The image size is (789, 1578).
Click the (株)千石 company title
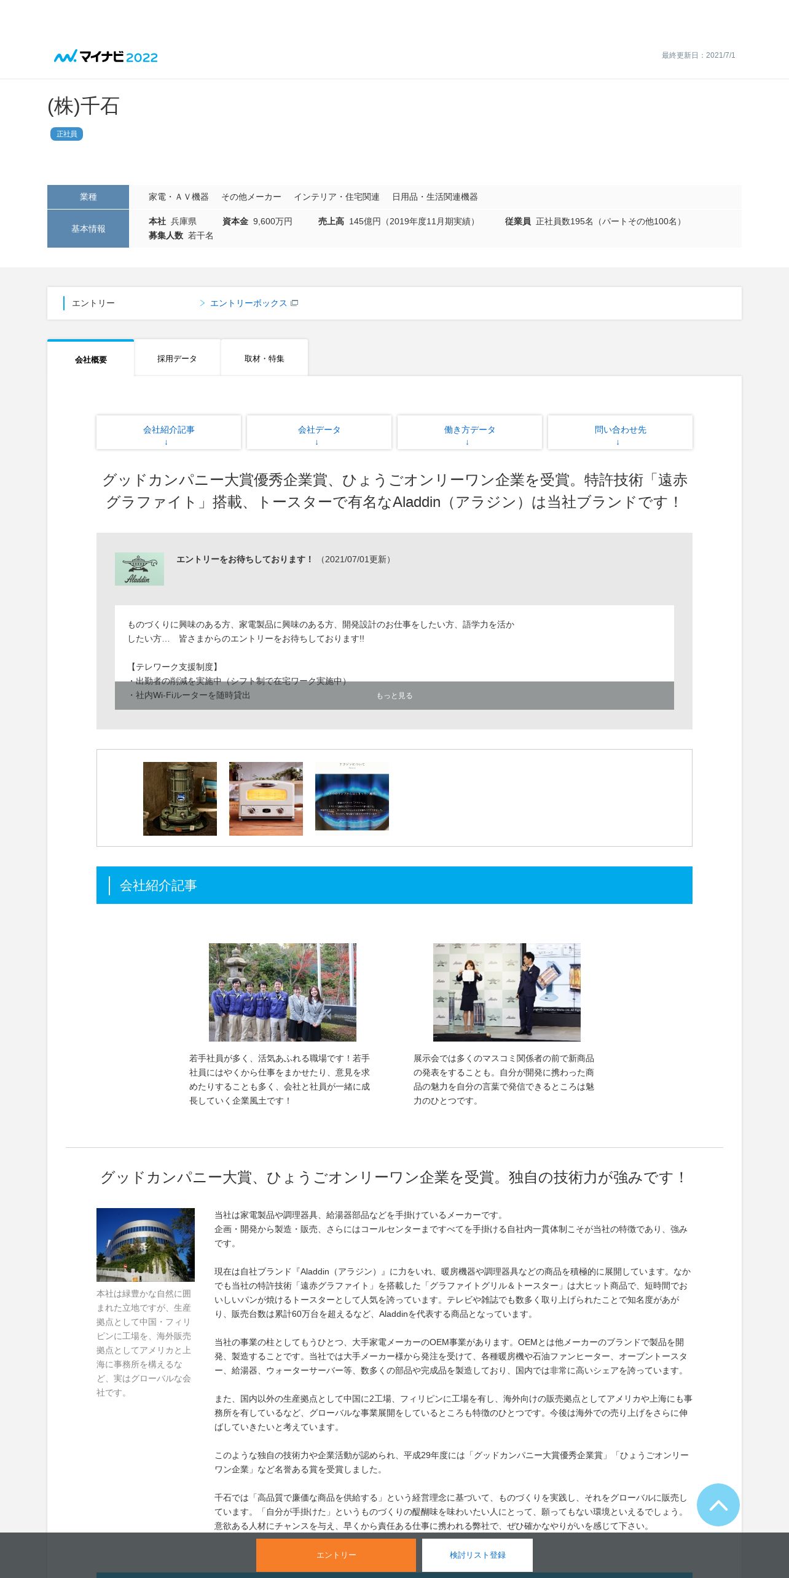pos(84,106)
